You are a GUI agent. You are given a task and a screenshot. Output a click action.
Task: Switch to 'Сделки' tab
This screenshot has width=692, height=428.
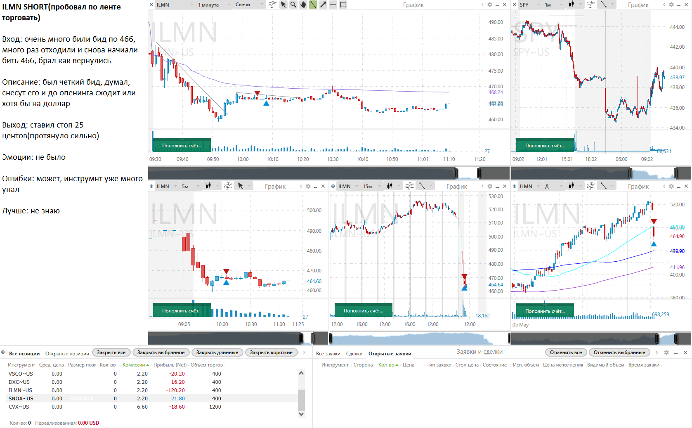pyautogui.click(x=354, y=354)
